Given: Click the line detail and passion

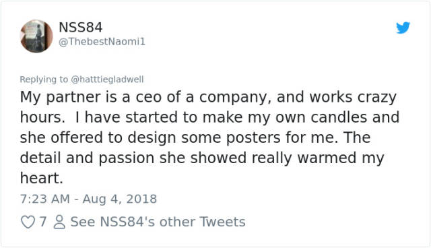Looking at the screenshot, I should (202, 158).
